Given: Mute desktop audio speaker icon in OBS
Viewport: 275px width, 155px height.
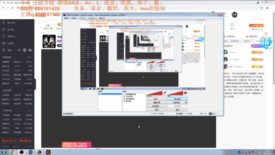Looking at the screenshot, I should [x=186, y=93].
